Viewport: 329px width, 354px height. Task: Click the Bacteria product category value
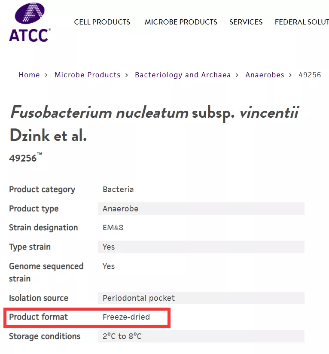point(118,189)
